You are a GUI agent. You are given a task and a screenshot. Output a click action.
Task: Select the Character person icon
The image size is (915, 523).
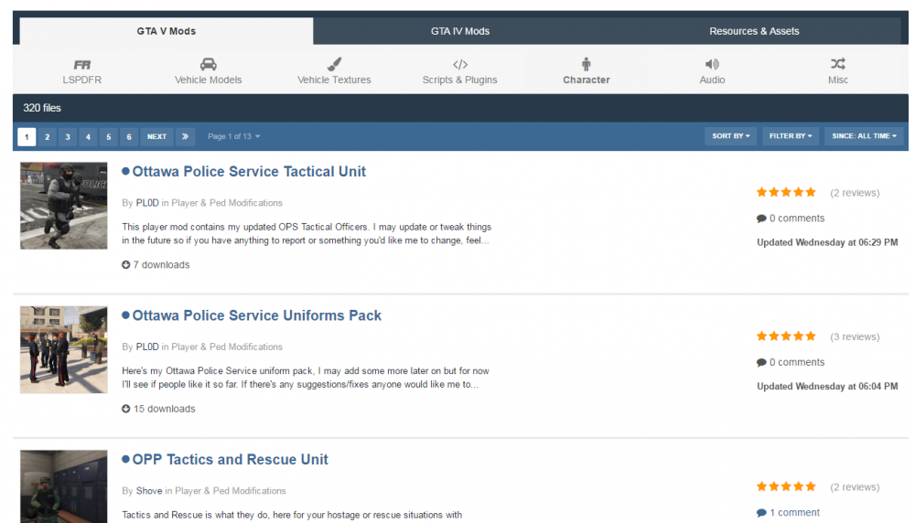(x=586, y=64)
